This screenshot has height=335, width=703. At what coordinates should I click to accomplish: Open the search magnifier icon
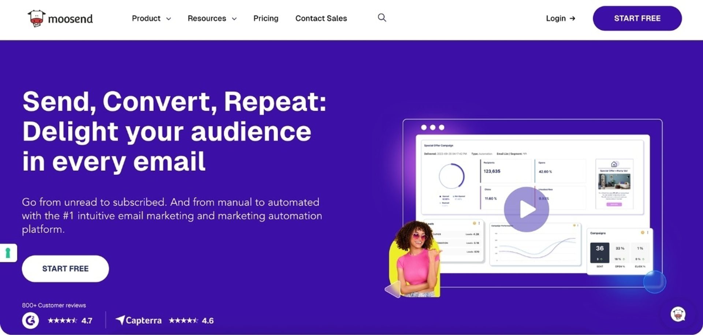[x=382, y=18]
